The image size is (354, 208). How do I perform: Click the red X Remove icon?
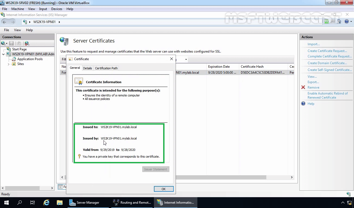(303, 87)
